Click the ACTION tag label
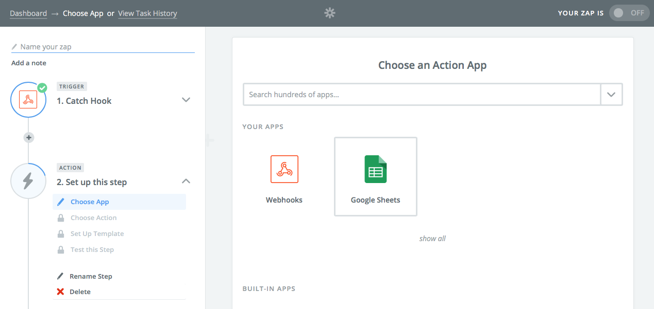The image size is (654, 309). (x=70, y=168)
